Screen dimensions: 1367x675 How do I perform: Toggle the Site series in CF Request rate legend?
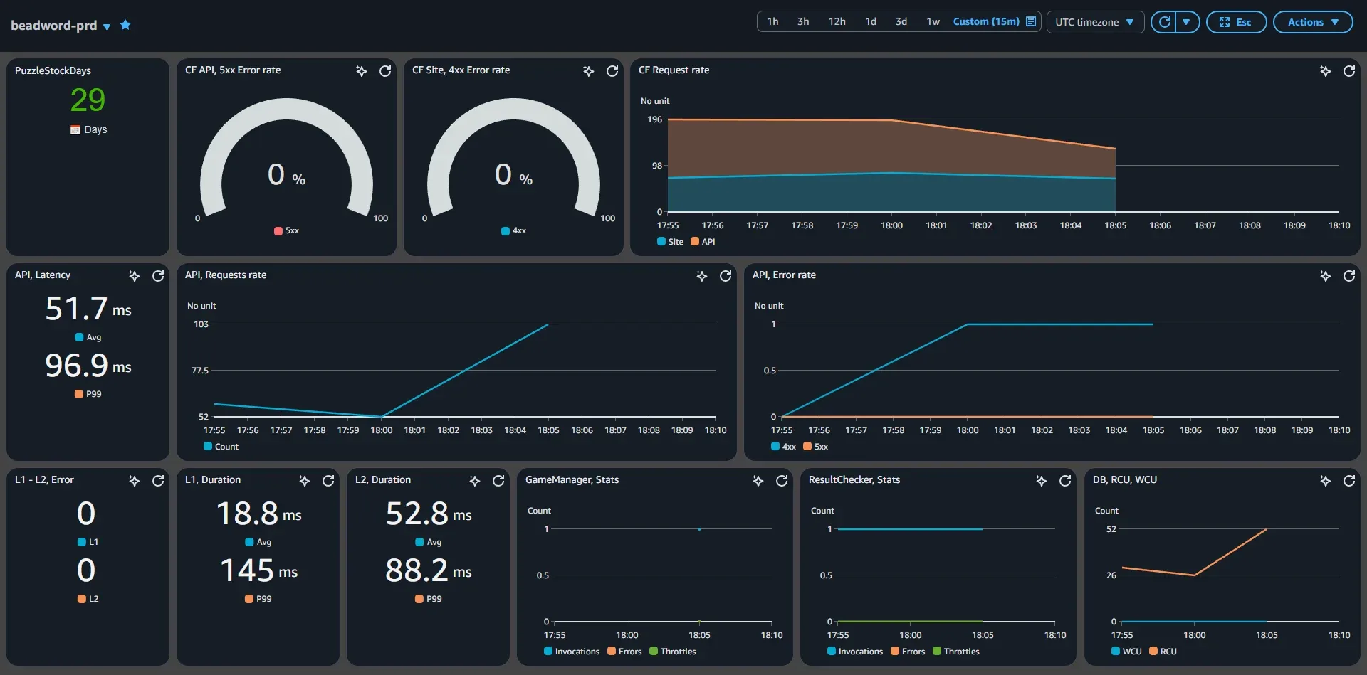pyautogui.click(x=670, y=242)
